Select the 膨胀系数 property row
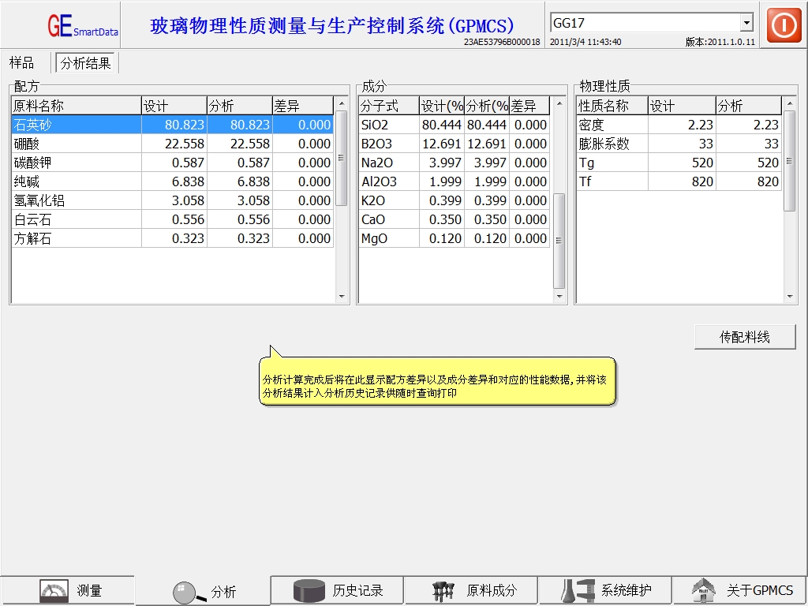 (679, 144)
